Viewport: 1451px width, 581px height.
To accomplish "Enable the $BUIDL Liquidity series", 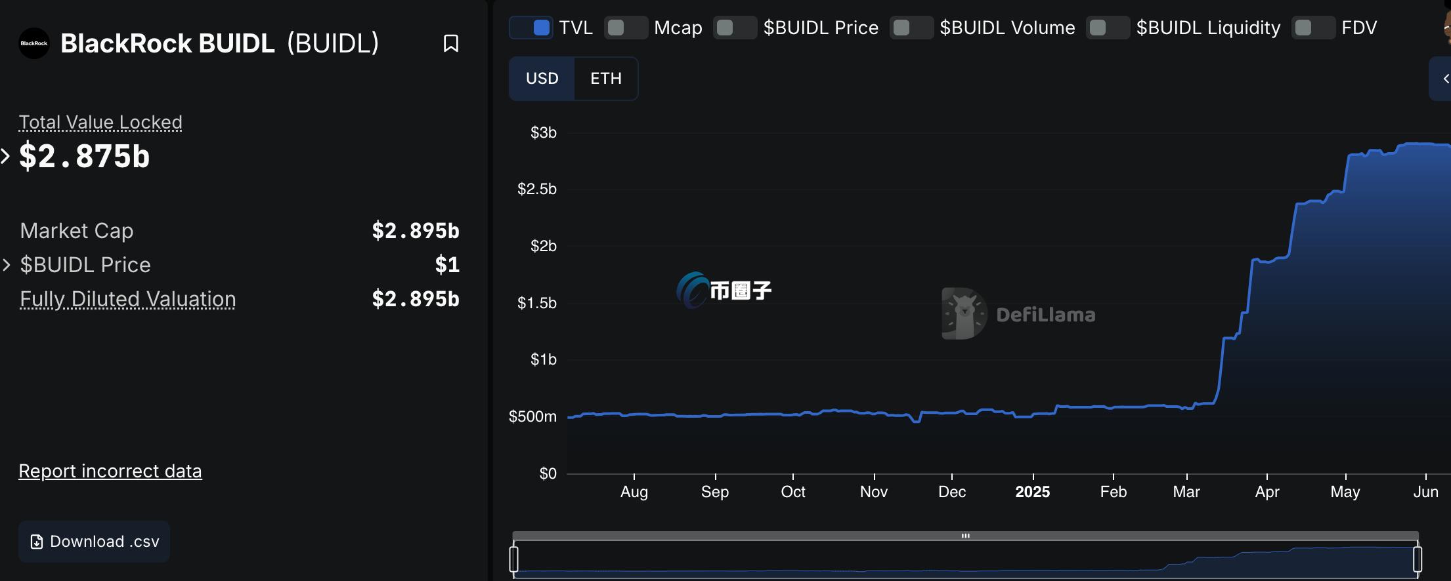I will point(1108,28).
